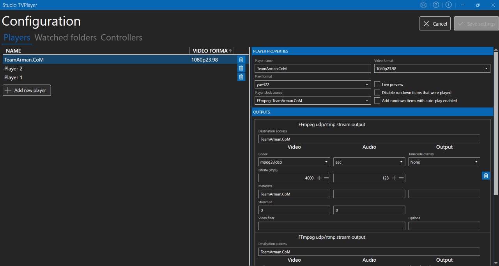Open the video Codec dropdown showing mpeg2video
The image size is (499, 266).
point(294,162)
